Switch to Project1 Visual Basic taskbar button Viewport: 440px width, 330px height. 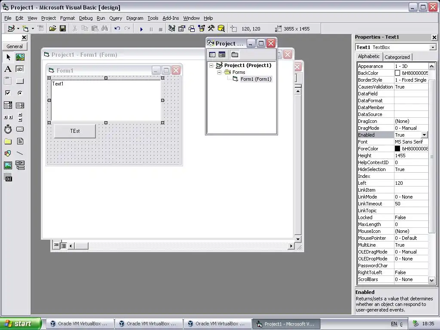click(x=286, y=324)
